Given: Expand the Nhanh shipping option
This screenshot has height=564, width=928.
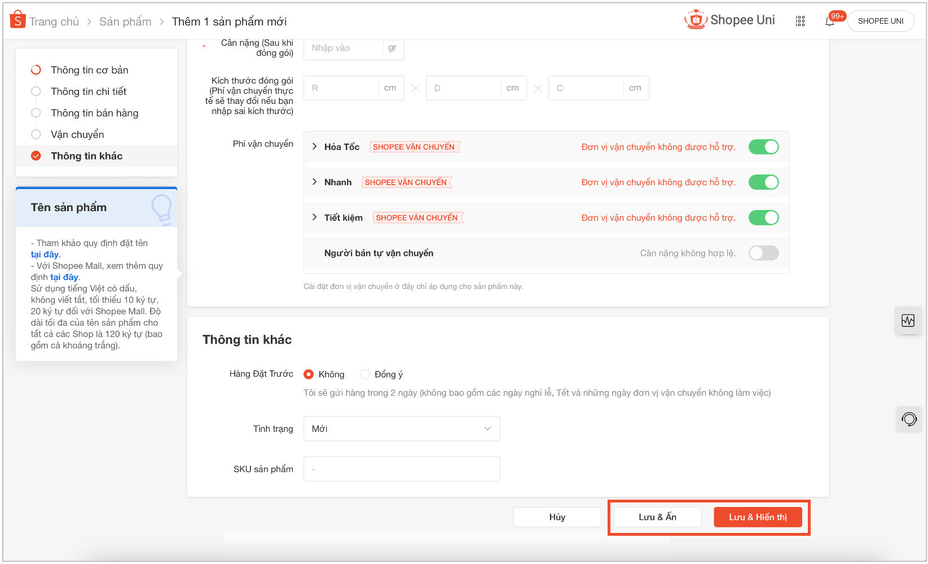Looking at the screenshot, I should click(315, 182).
